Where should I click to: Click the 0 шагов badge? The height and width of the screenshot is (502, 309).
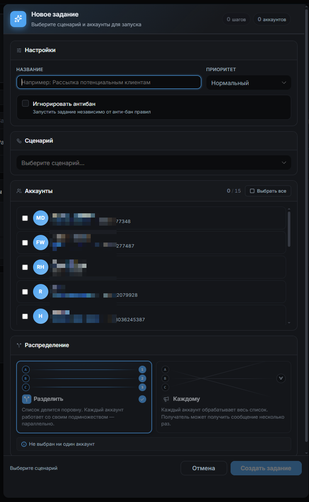[x=236, y=19]
